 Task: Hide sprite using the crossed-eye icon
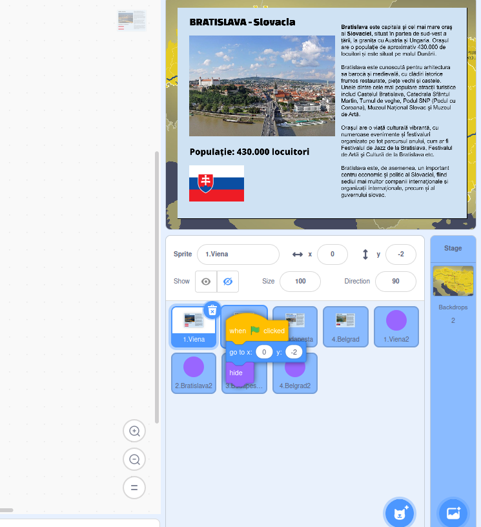tap(227, 282)
